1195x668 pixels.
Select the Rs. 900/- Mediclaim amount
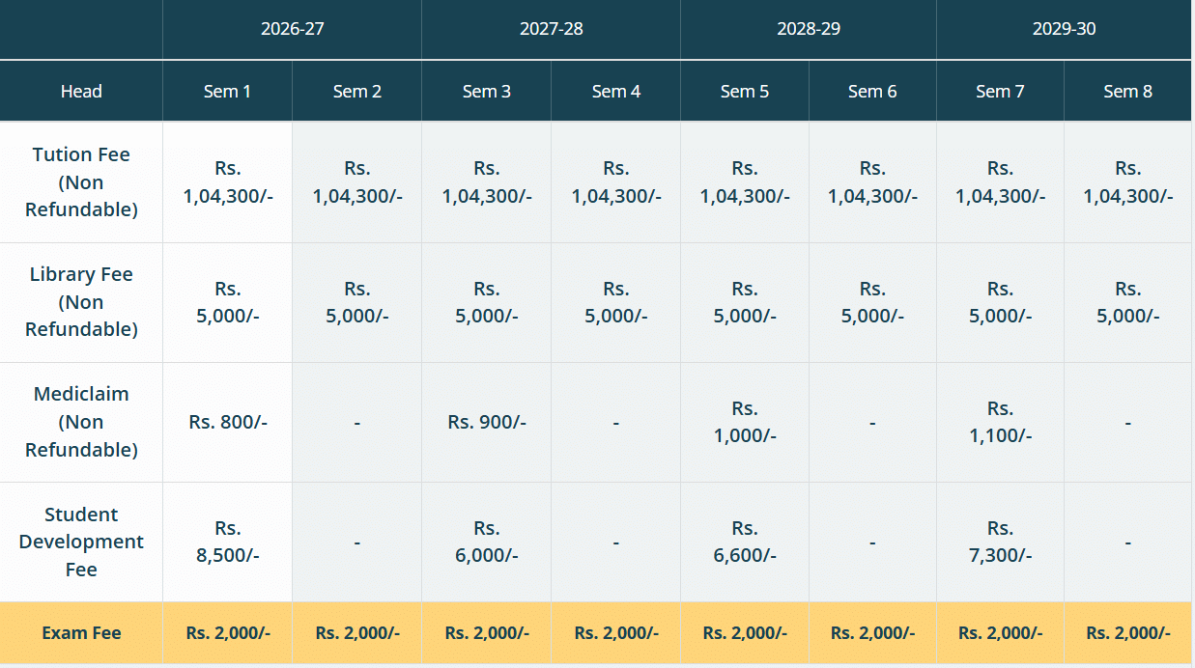[x=486, y=422]
